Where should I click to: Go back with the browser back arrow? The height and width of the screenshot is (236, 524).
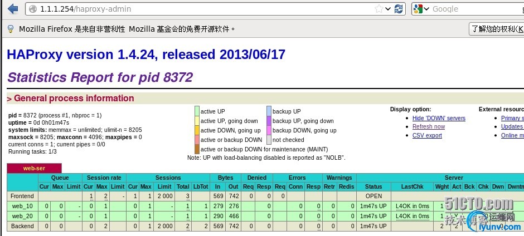pos(13,9)
